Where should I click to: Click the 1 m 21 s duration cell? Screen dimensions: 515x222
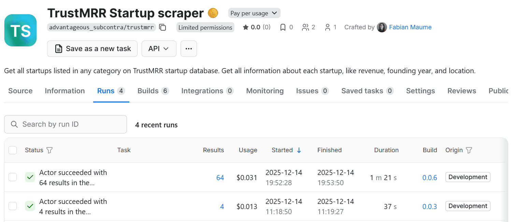coord(383,178)
